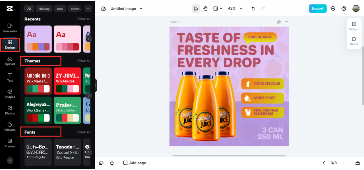The height and width of the screenshot is (170, 364).
Task: Click the orange swatch in purple recent card
Action: point(35,47)
